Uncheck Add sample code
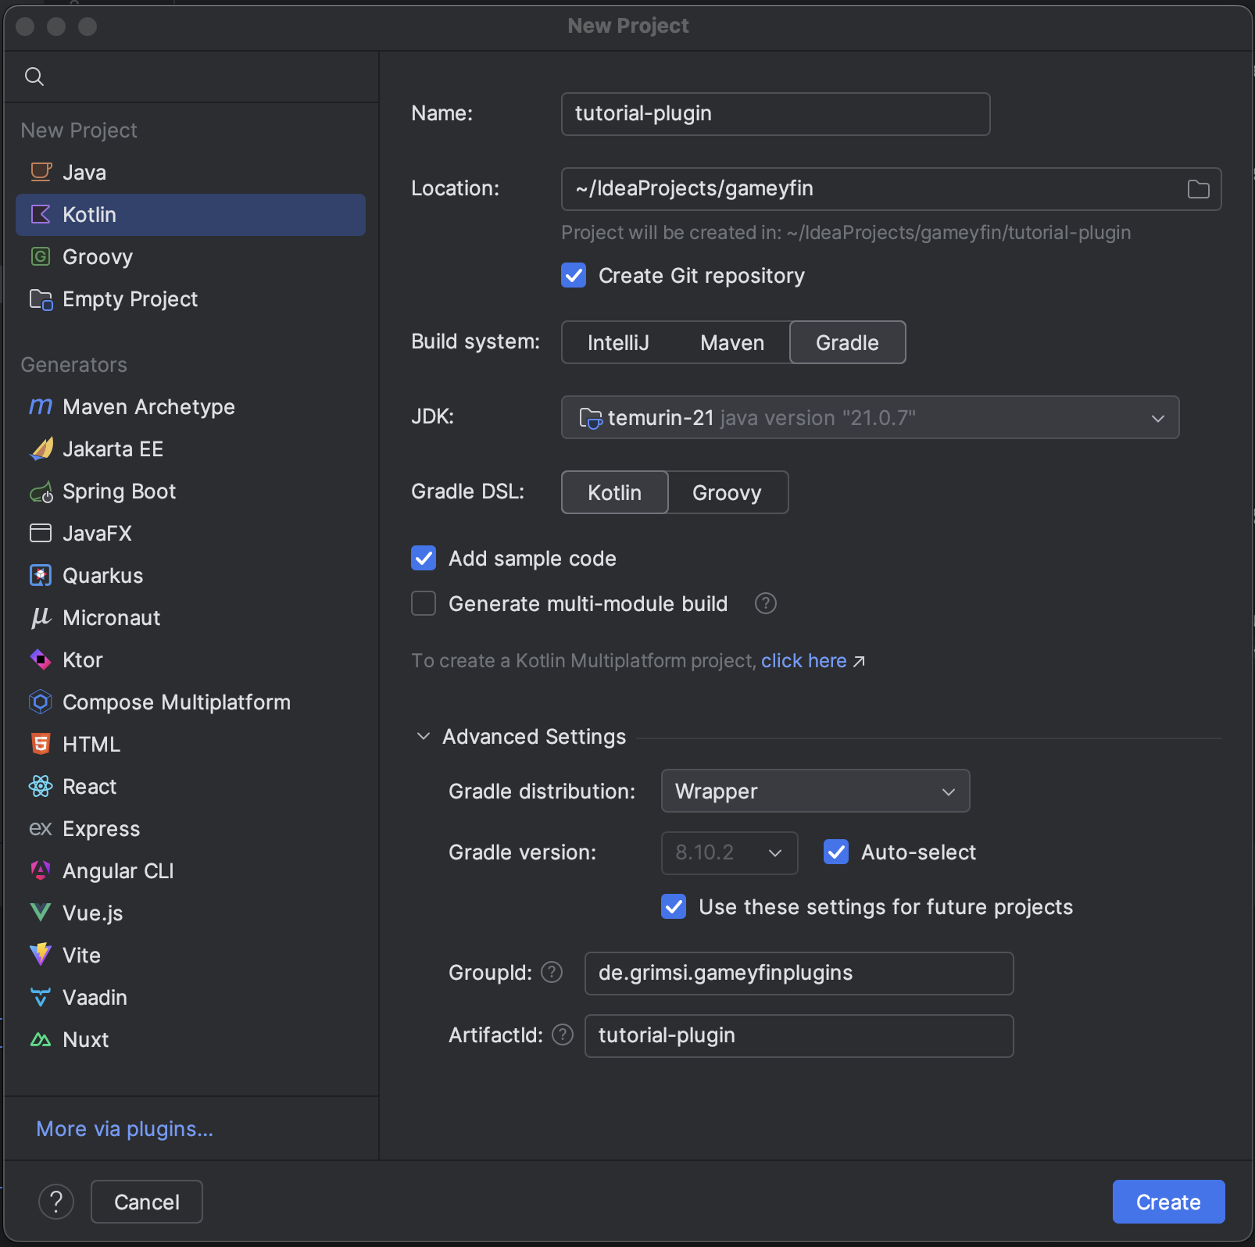The image size is (1255, 1247). coord(424,558)
